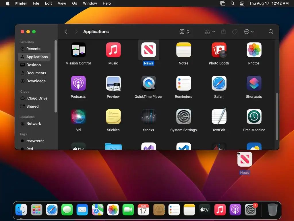This screenshot has width=294, height=221.
Task: Open Apple TV from the Dock
Action: (204, 209)
